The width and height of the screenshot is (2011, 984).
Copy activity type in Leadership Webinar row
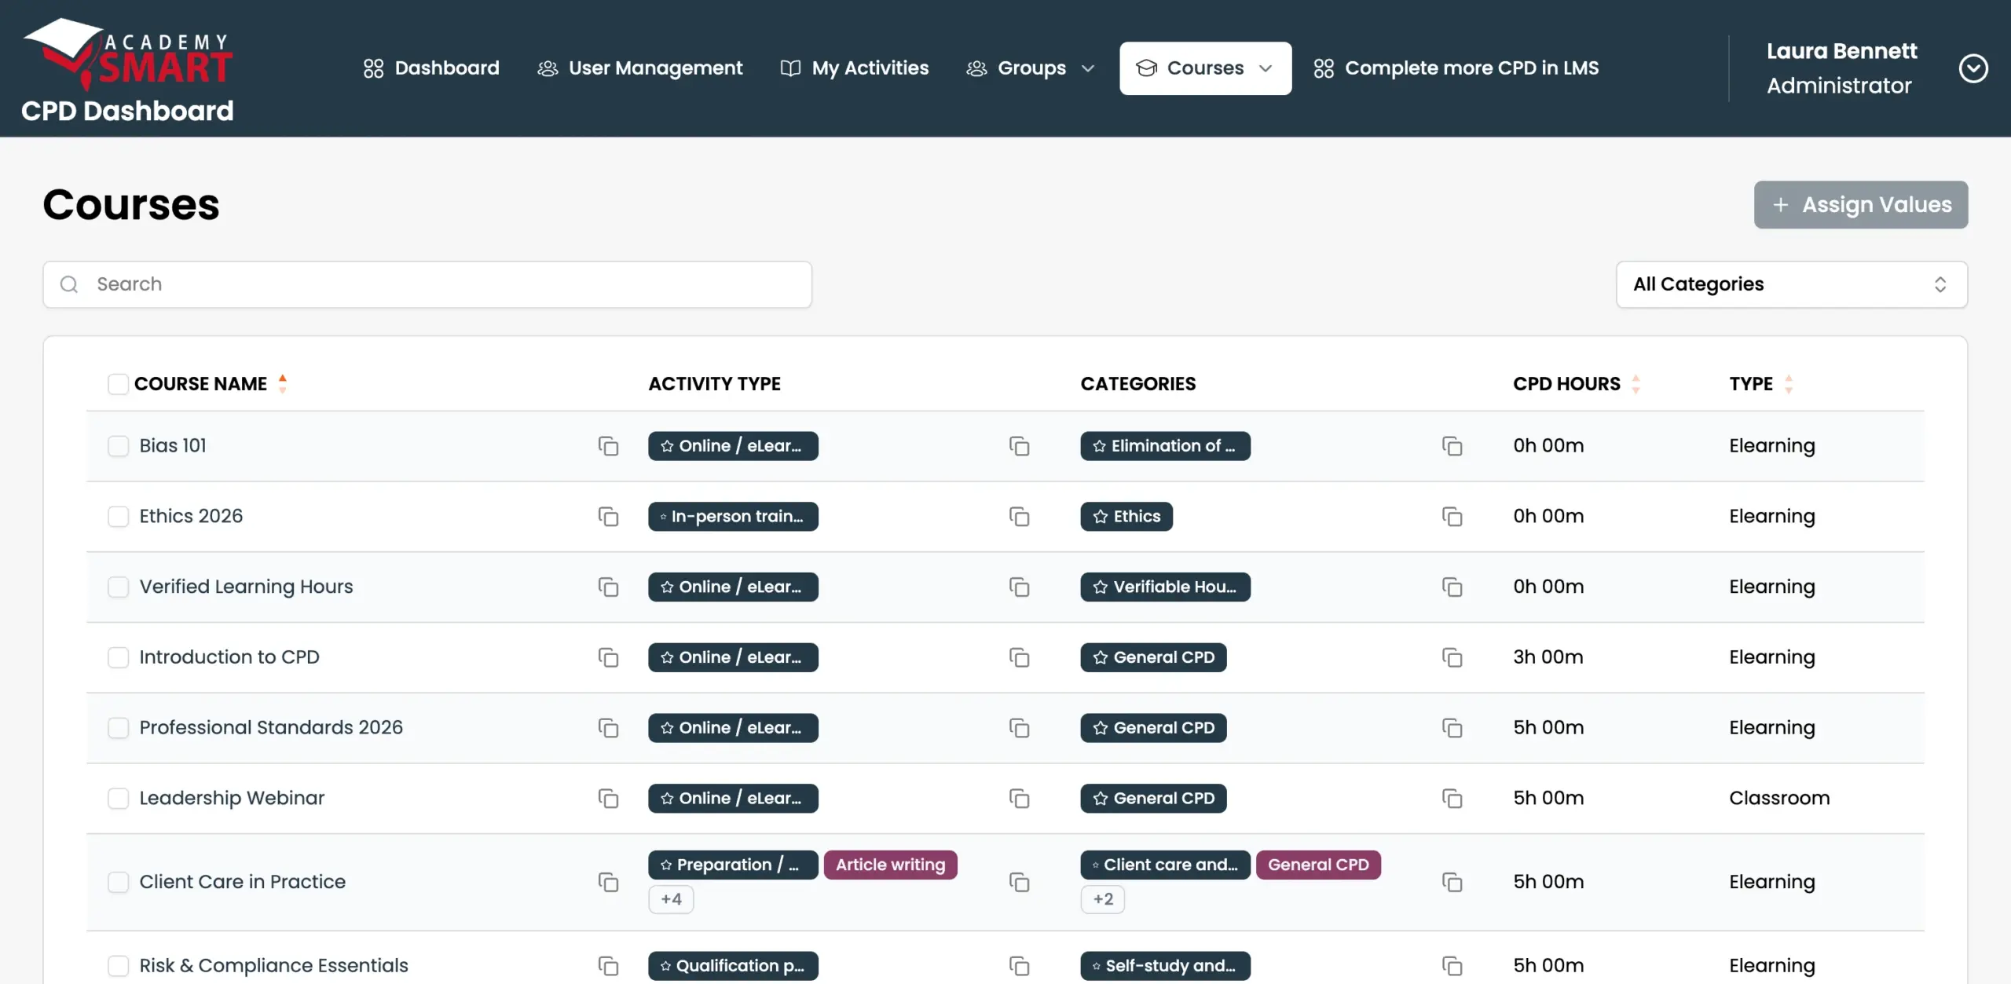1019,799
